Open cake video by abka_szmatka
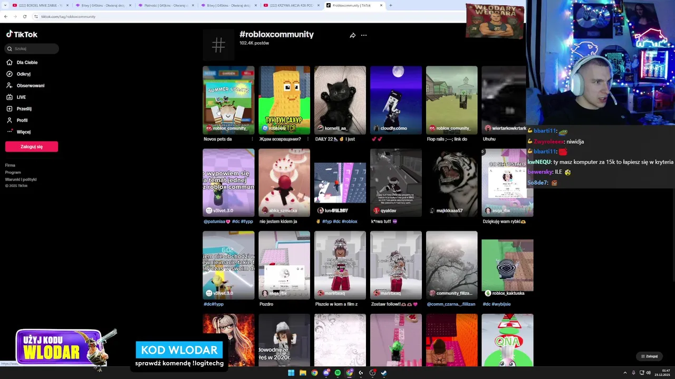 (x=284, y=183)
